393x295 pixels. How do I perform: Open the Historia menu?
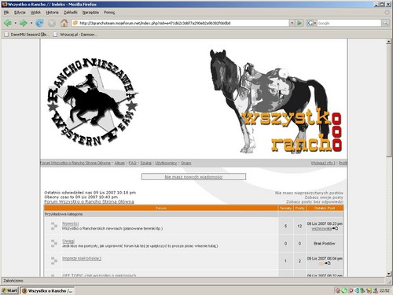click(52, 13)
